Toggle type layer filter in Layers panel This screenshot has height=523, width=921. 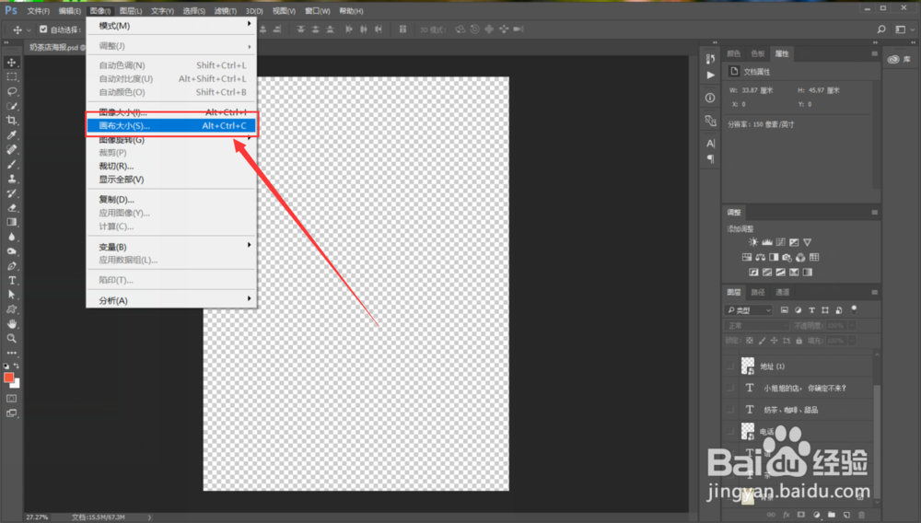tap(811, 310)
